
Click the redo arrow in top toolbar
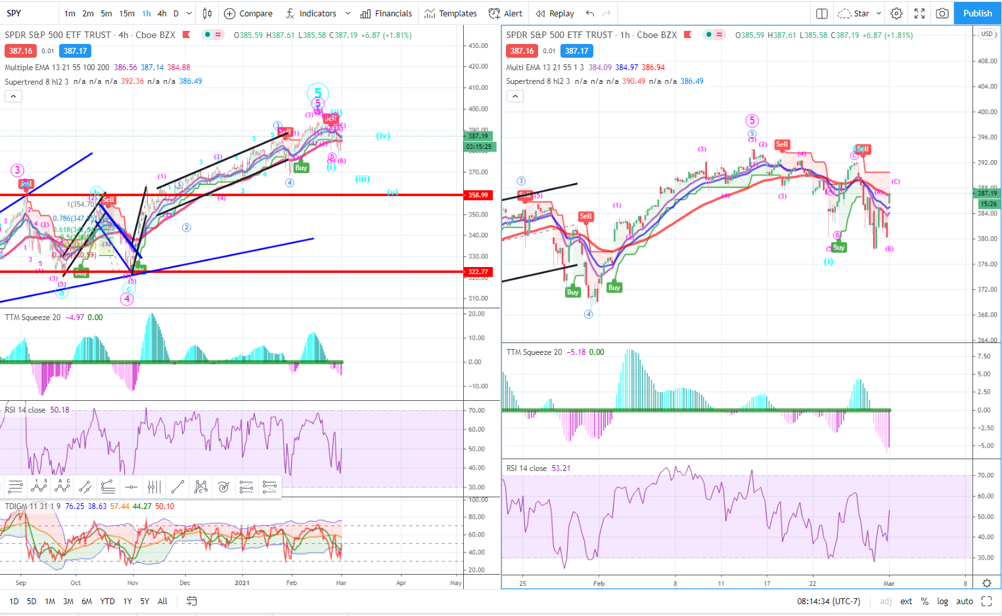pyautogui.click(x=606, y=13)
